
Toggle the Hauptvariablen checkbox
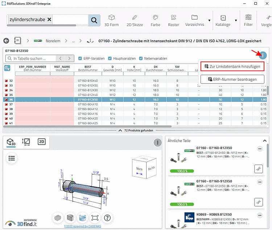pyautogui.click(x=110, y=58)
